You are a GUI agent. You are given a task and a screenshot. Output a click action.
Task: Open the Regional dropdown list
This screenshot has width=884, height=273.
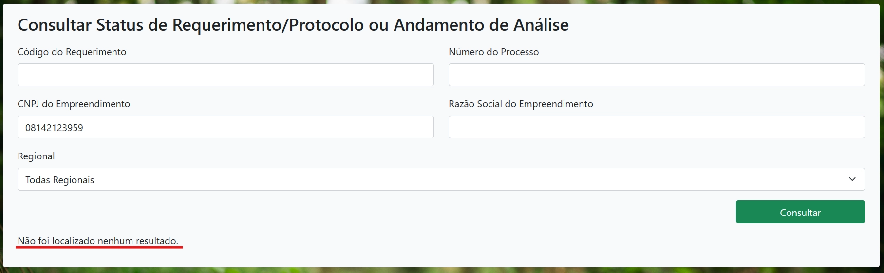point(441,179)
